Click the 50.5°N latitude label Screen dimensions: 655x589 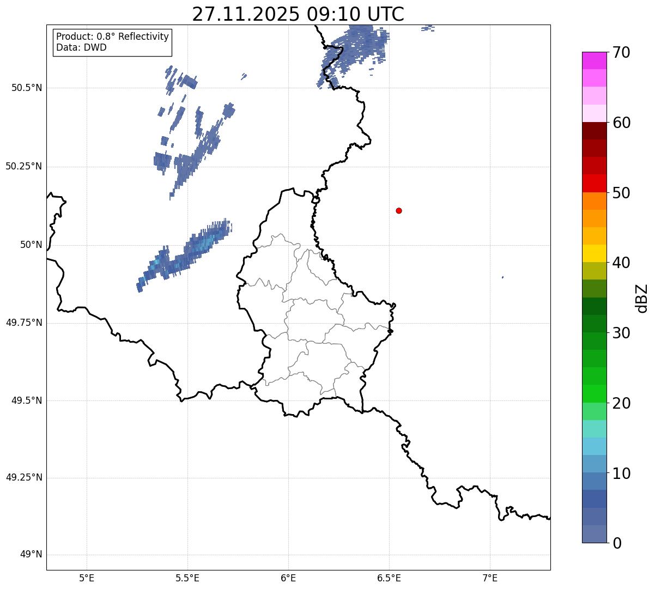(26, 88)
